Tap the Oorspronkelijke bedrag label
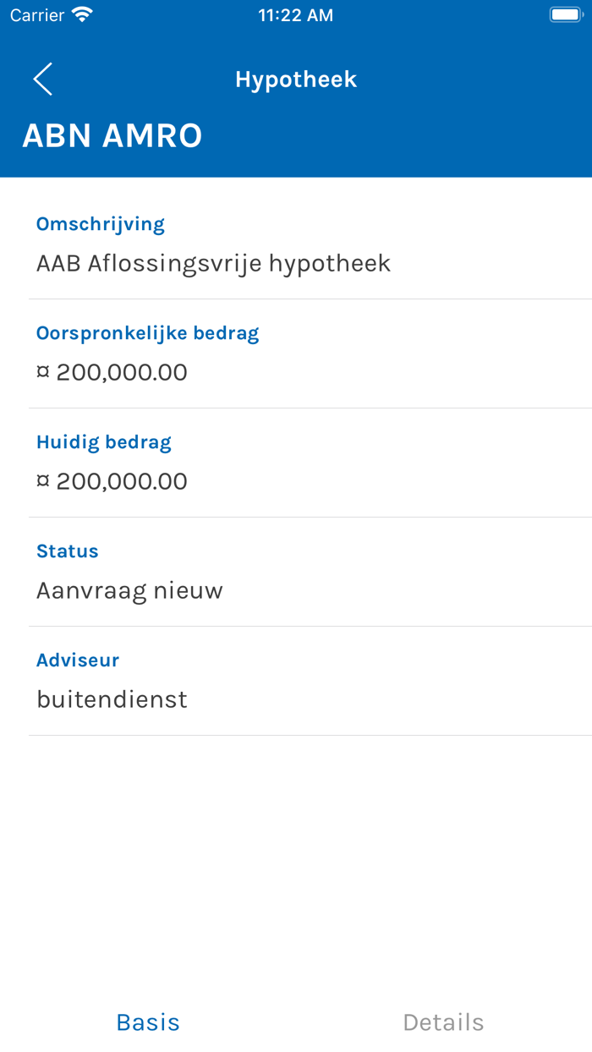592x1052 pixels. click(147, 332)
